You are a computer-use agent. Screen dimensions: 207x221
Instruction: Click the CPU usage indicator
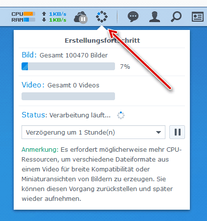pos(23,14)
